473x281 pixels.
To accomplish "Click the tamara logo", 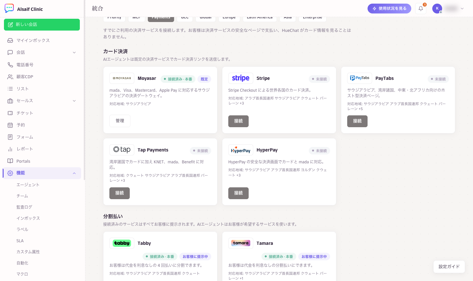I will click(x=241, y=243).
